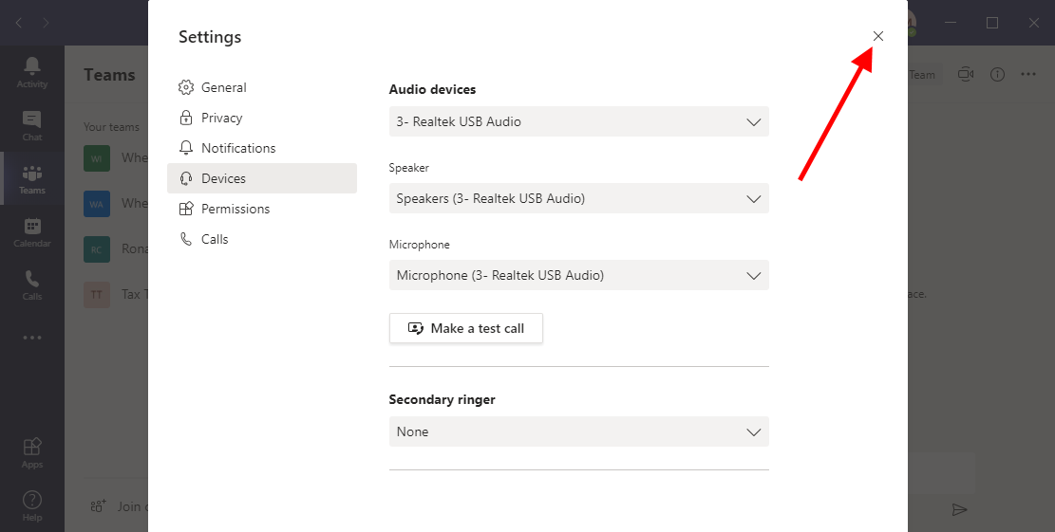The width and height of the screenshot is (1055, 532).
Task: Click Make a test call button
Action: (465, 328)
